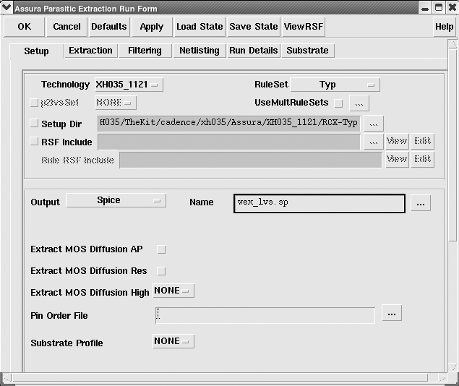Browse for output Name file ellipsis button
The image size is (459, 386).
421,203
